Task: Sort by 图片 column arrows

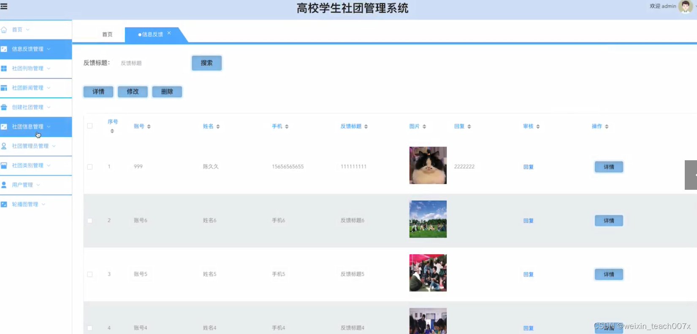Action: point(424,127)
